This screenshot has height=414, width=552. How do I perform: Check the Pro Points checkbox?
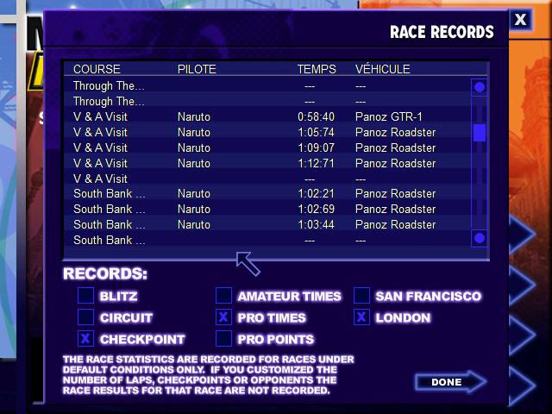click(x=223, y=339)
